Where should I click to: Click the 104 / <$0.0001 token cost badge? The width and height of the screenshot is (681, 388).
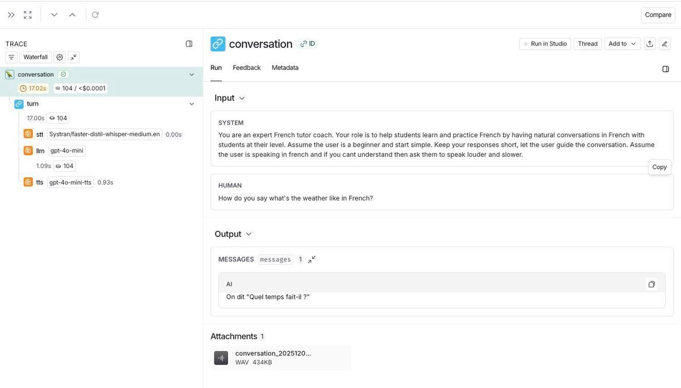pyautogui.click(x=79, y=89)
